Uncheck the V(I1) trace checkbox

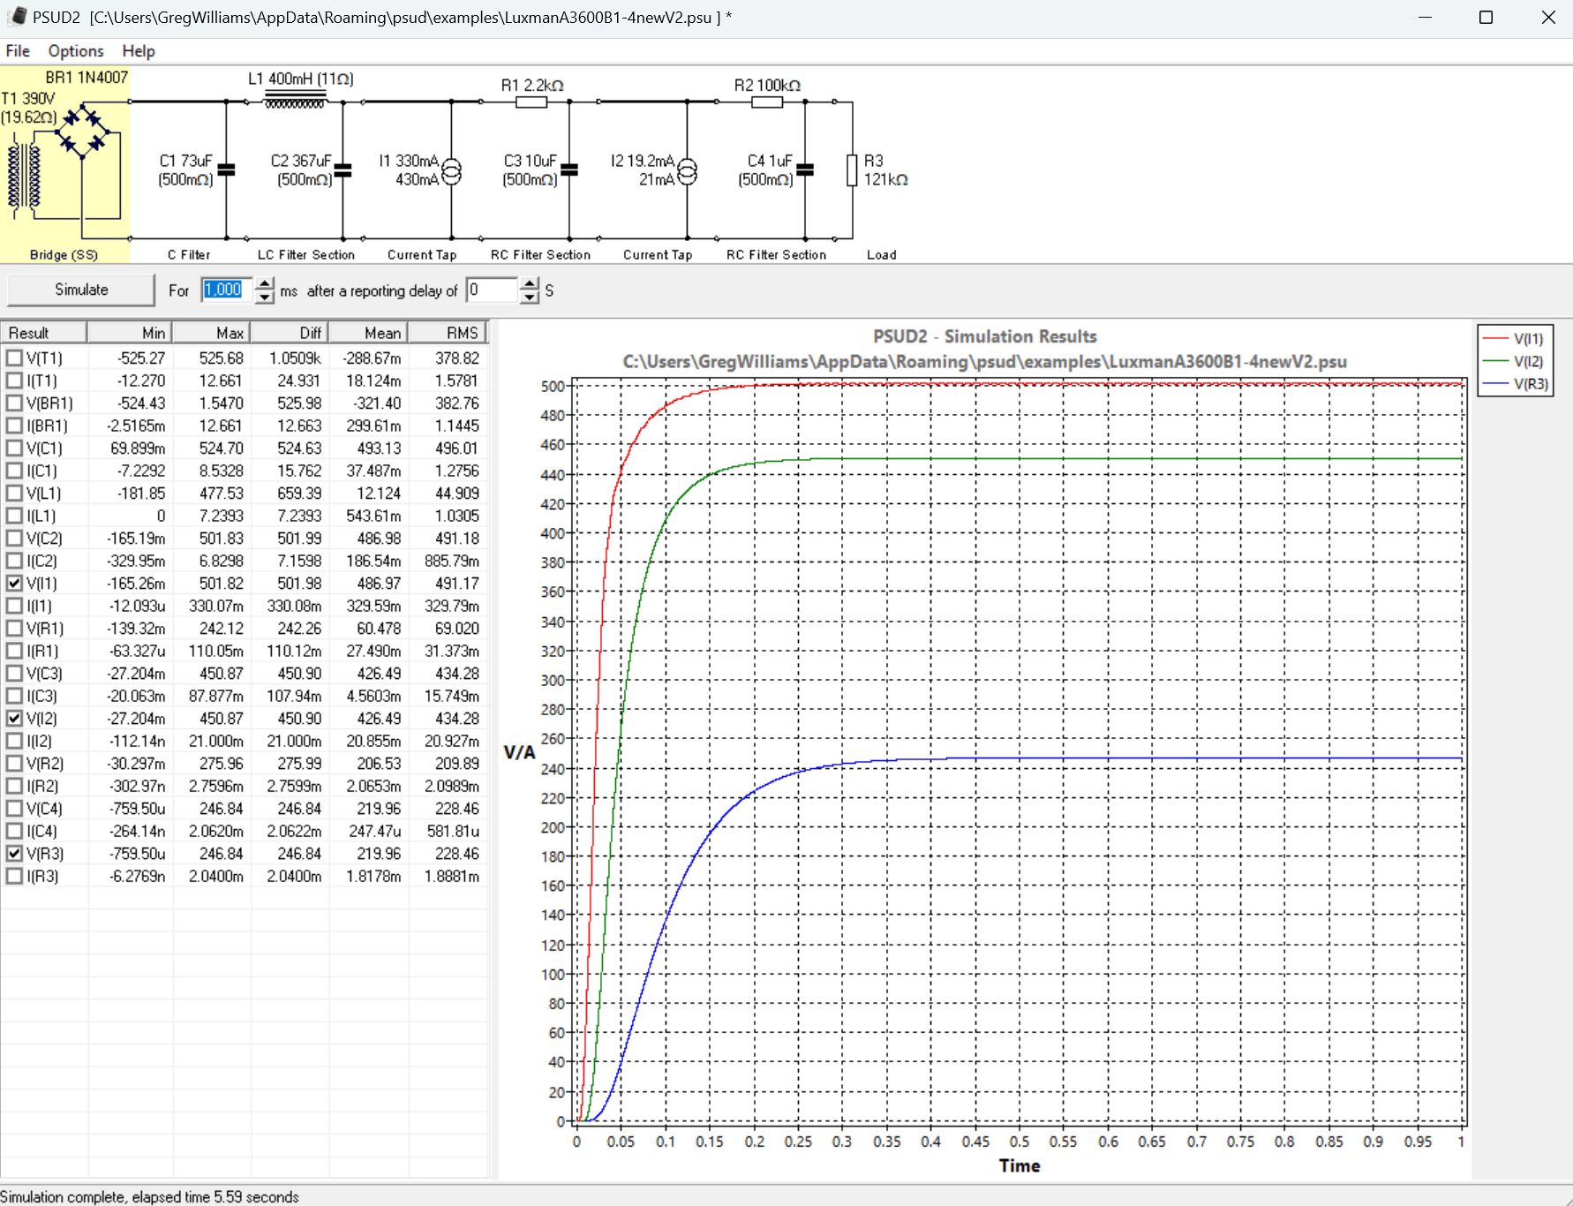click(x=14, y=584)
